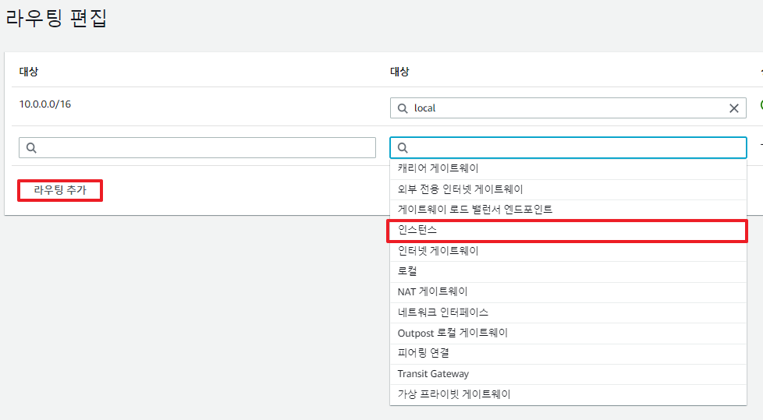Pick 게이트웨이 로드 밸런서 엔드포인트 option

(568, 210)
